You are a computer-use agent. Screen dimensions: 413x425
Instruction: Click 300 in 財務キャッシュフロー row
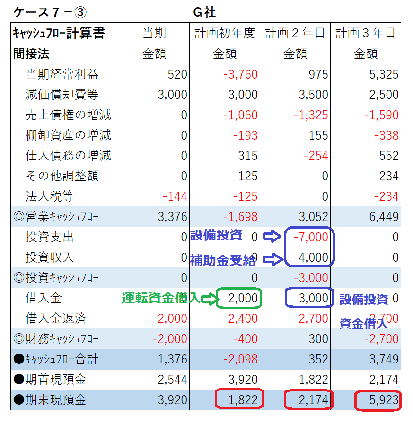tap(318, 339)
